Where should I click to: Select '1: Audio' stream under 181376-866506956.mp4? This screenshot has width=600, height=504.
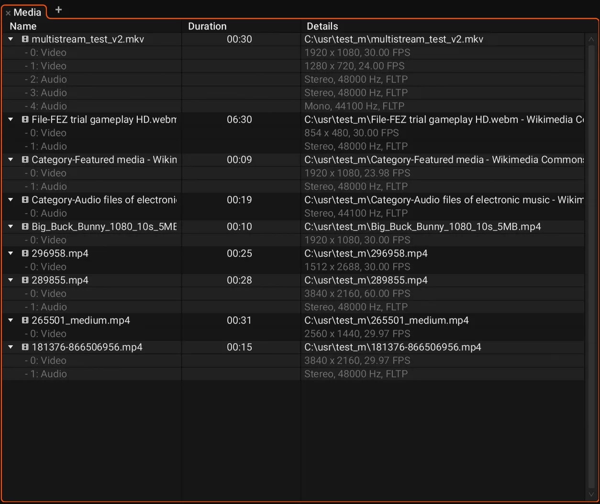[x=45, y=374]
